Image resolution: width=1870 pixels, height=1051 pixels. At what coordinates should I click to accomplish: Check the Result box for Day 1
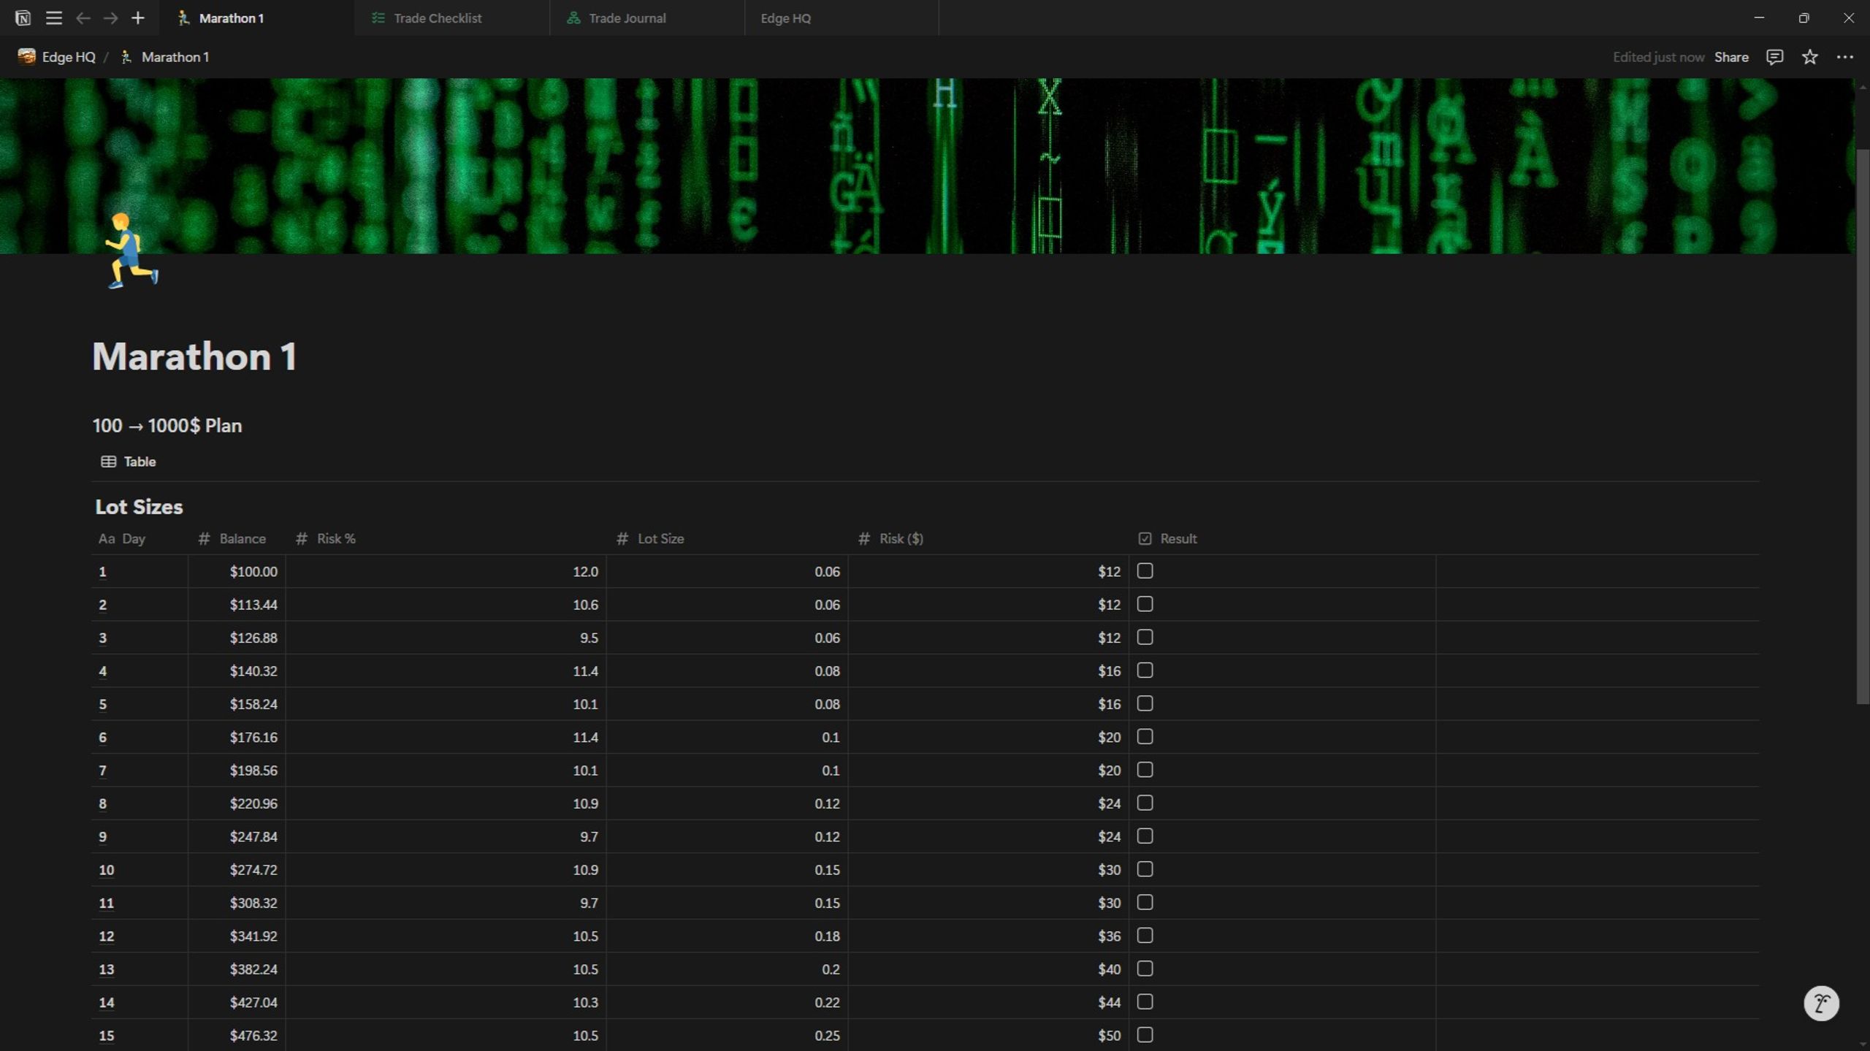point(1145,571)
